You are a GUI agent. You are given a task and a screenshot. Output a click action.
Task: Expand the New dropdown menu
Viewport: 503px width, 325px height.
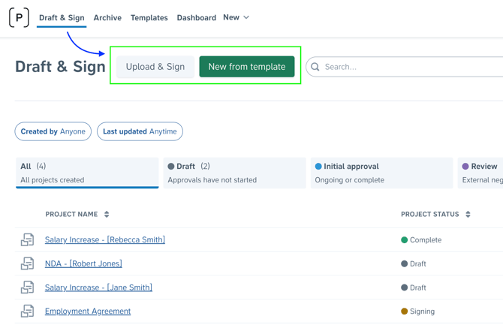tap(236, 17)
